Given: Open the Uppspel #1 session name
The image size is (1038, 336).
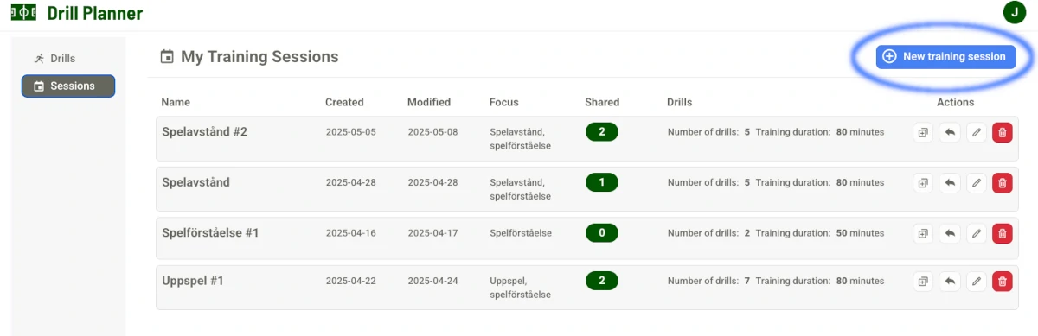Looking at the screenshot, I should coord(193,281).
